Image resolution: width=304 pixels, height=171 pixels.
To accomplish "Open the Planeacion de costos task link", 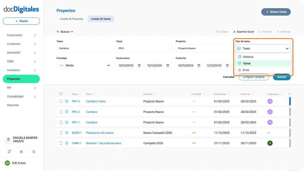I will tap(99, 133).
